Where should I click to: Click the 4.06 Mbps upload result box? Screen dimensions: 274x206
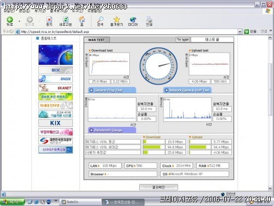[x=199, y=81]
